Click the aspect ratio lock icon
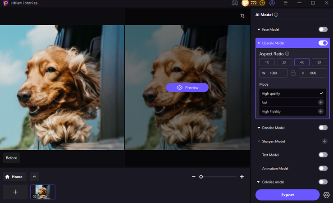Screen dimensions: 333x203 coord(293,73)
